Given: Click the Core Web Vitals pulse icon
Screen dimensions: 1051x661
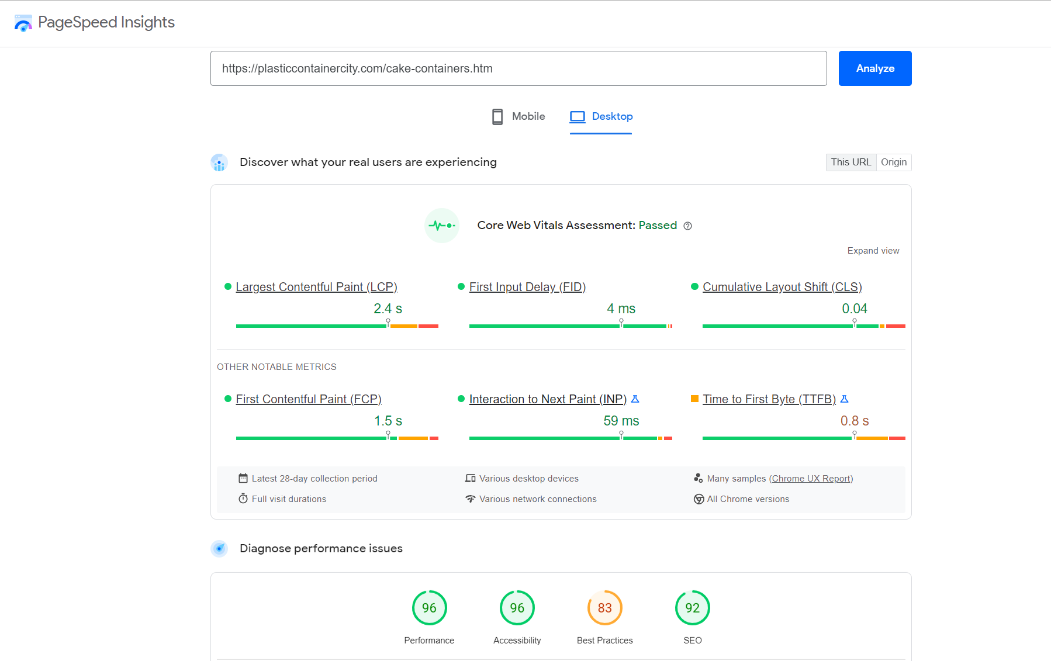Looking at the screenshot, I should pos(442,226).
